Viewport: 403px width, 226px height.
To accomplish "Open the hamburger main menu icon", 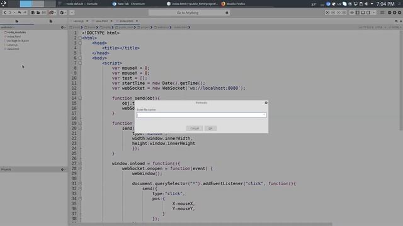I will (x=382, y=13).
